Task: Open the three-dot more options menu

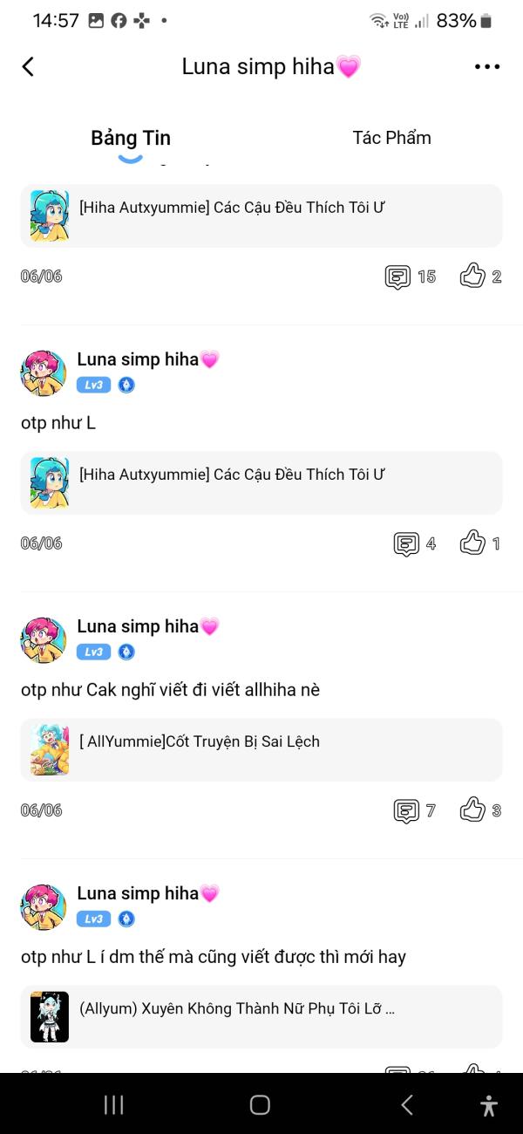Action: pyautogui.click(x=487, y=66)
